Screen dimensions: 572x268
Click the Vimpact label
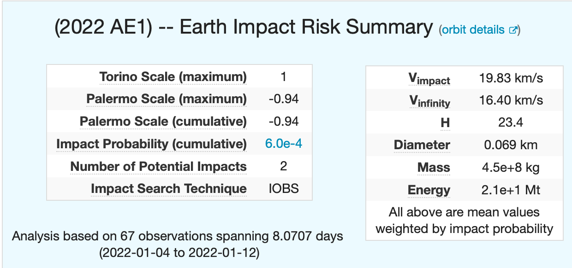(429, 79)
